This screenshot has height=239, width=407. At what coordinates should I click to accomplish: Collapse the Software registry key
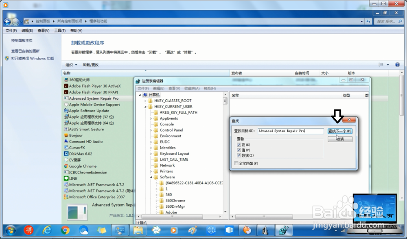(151, 177)
